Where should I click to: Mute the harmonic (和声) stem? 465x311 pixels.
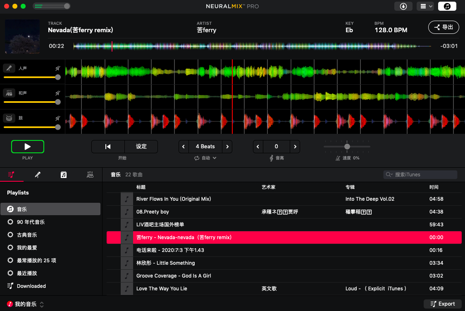(58, 93)
